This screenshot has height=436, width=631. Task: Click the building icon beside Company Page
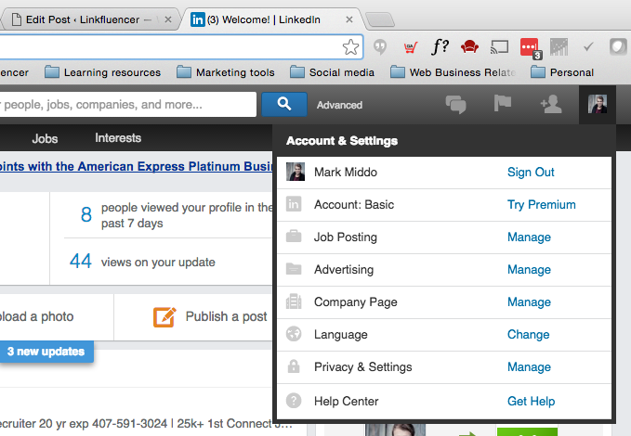pos(294,301)
